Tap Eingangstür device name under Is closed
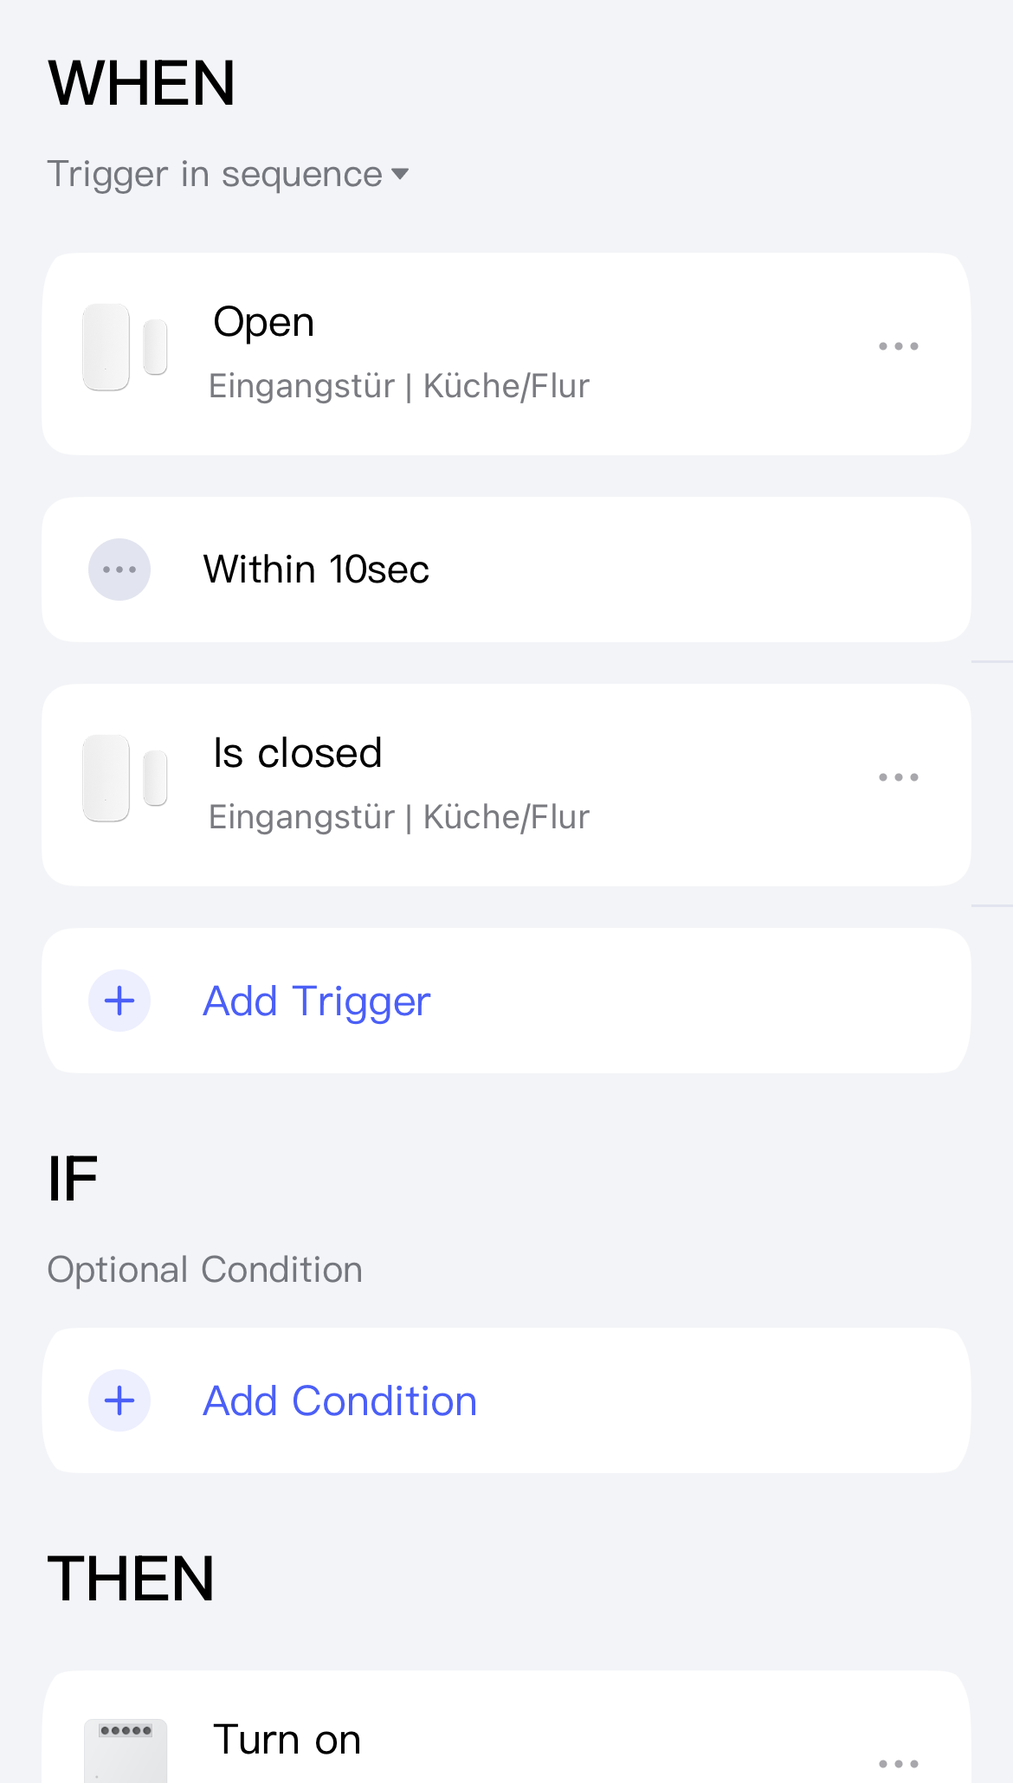 pyautogui.click(x=301, y=817)
